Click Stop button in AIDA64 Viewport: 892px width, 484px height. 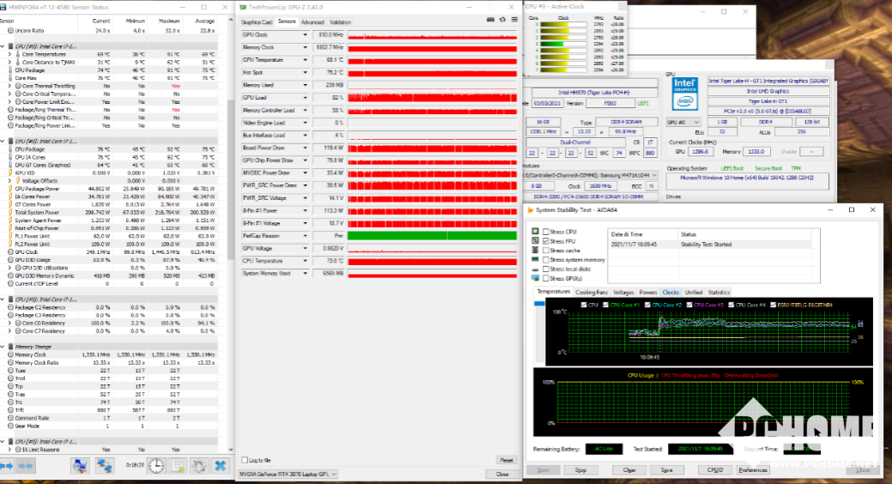[x=580, y=469]
